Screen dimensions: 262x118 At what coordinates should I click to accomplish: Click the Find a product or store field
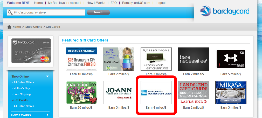point(46,12)
